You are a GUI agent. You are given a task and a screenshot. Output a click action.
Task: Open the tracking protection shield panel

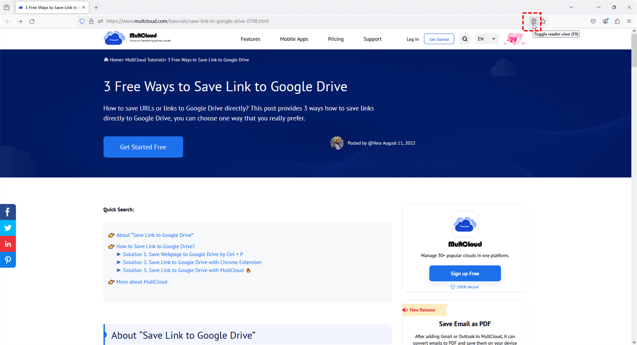pyautogui.click(x=82, y=21)
